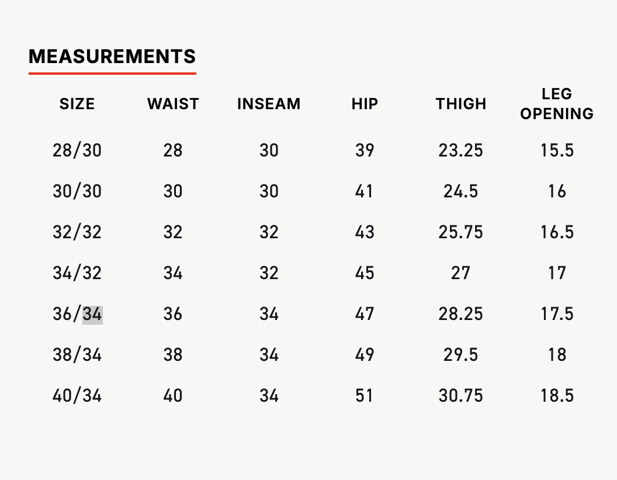Viewport: 617px width, 480px height.
Task: Select the 30/30 size cell
Action: [77, 191]
